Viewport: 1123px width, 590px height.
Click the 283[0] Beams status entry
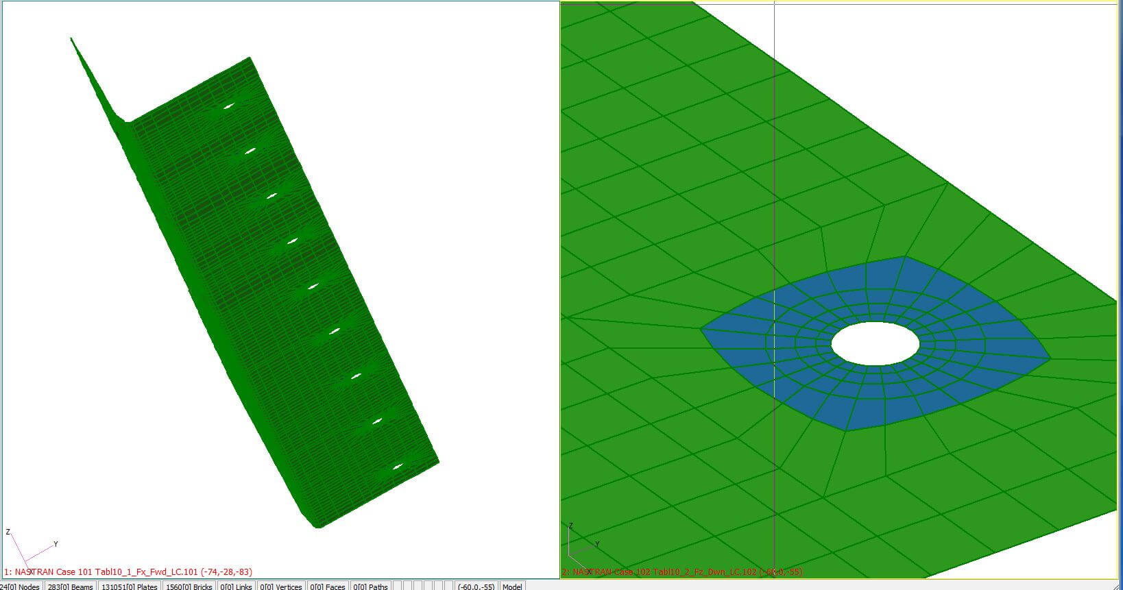(x=71, y=587)
